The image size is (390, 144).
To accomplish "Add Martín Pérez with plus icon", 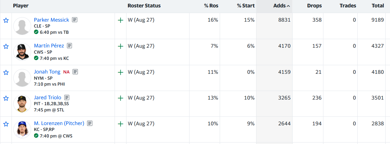I will [121, 47].
